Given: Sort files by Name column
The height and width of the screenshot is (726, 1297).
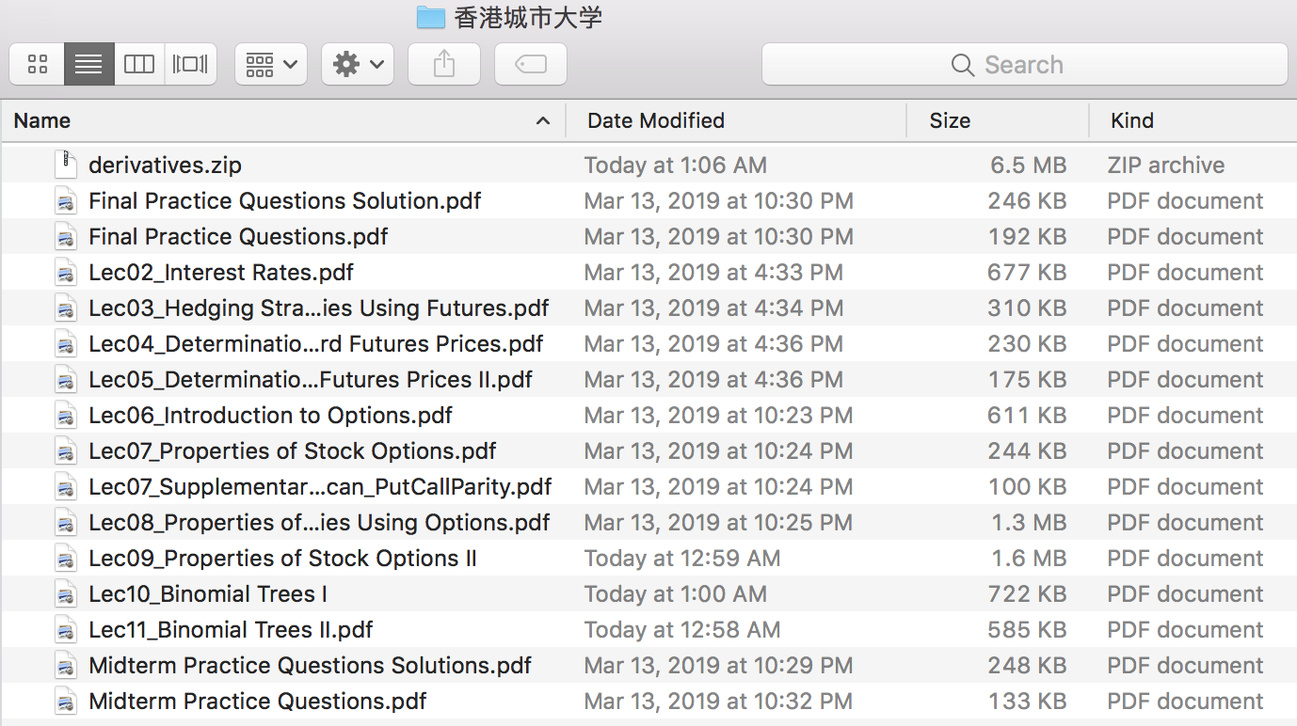Looking at the screenshot, I should 282,120.
